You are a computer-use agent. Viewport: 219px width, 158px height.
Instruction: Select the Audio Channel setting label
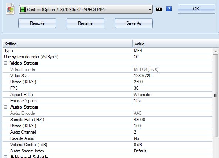tap(23, 132)
